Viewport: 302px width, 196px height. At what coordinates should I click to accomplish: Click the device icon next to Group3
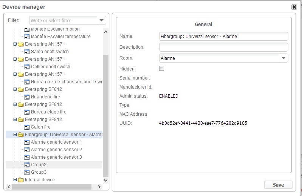click(27, 172)
